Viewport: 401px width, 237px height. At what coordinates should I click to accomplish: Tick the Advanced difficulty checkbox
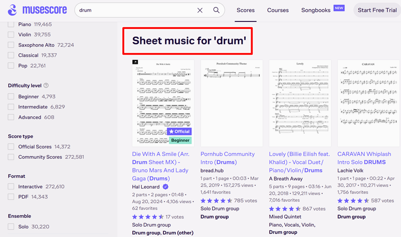pyautogui.click(x=11, y=117)
